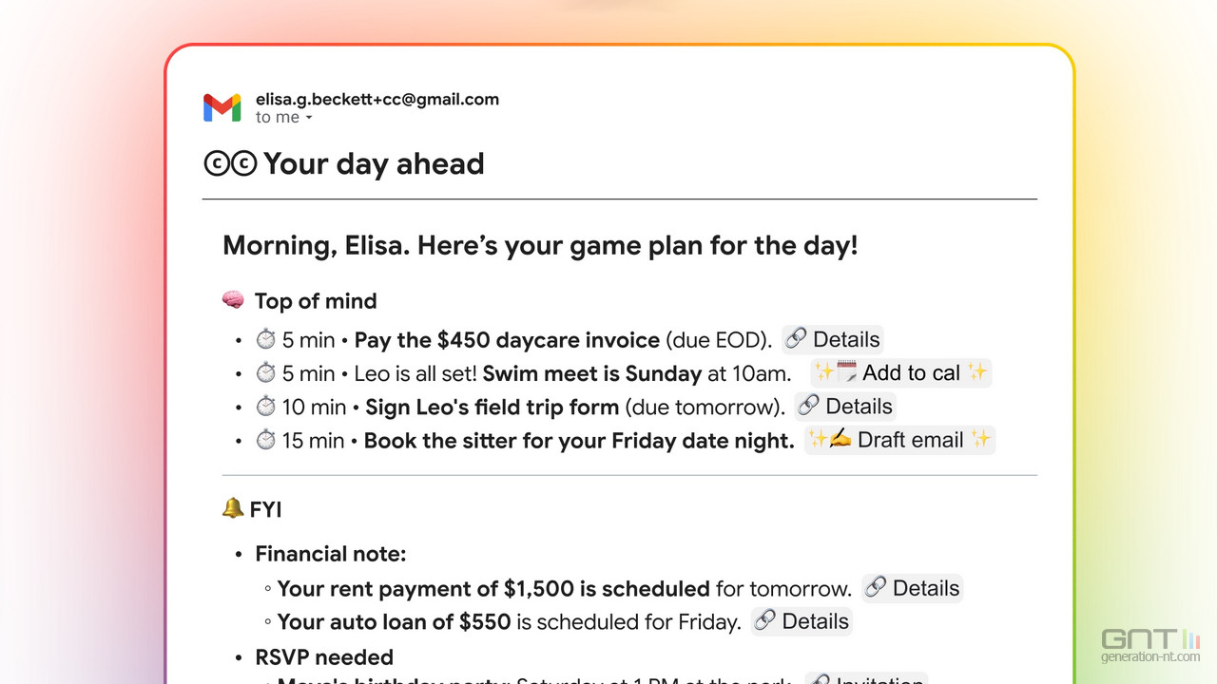1217x684 pixels.
Task: Expand the 'to me' recipient dropdown
Action: click(x=283, y=118)
